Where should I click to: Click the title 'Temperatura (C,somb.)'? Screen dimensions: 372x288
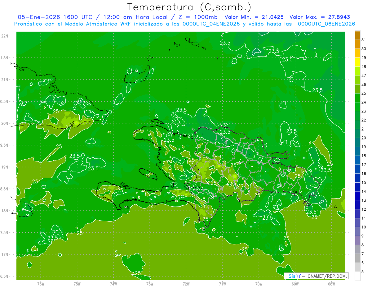point(189,7)
